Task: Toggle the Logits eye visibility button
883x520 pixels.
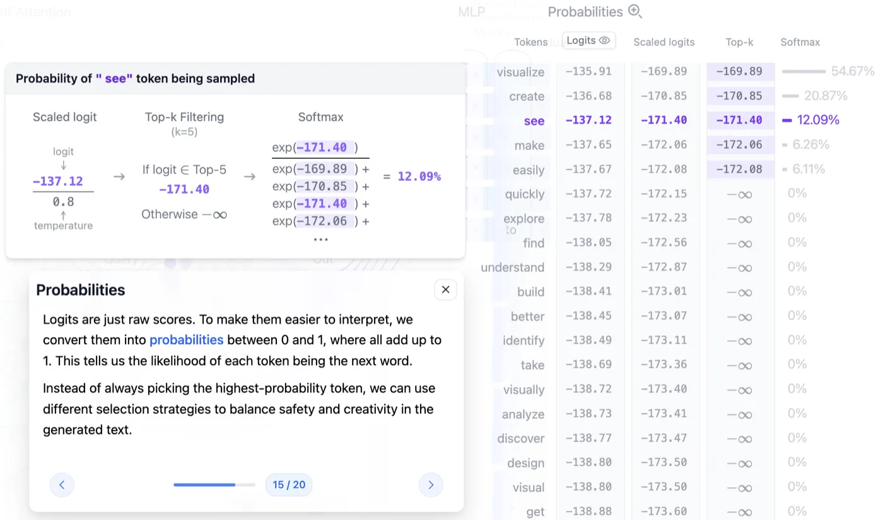Action: (x=588, y=40)
